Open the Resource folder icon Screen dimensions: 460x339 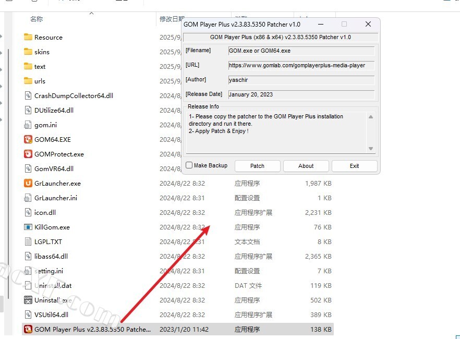click(x=28, y=37)
